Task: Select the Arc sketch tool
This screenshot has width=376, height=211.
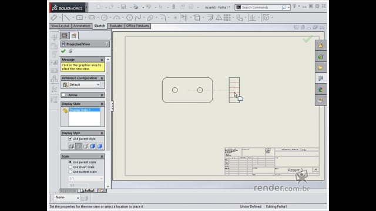Action: point(116,18)
